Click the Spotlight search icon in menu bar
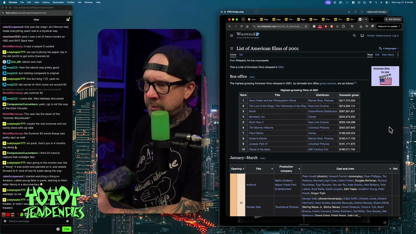416x234 pixels. [376, 2]
